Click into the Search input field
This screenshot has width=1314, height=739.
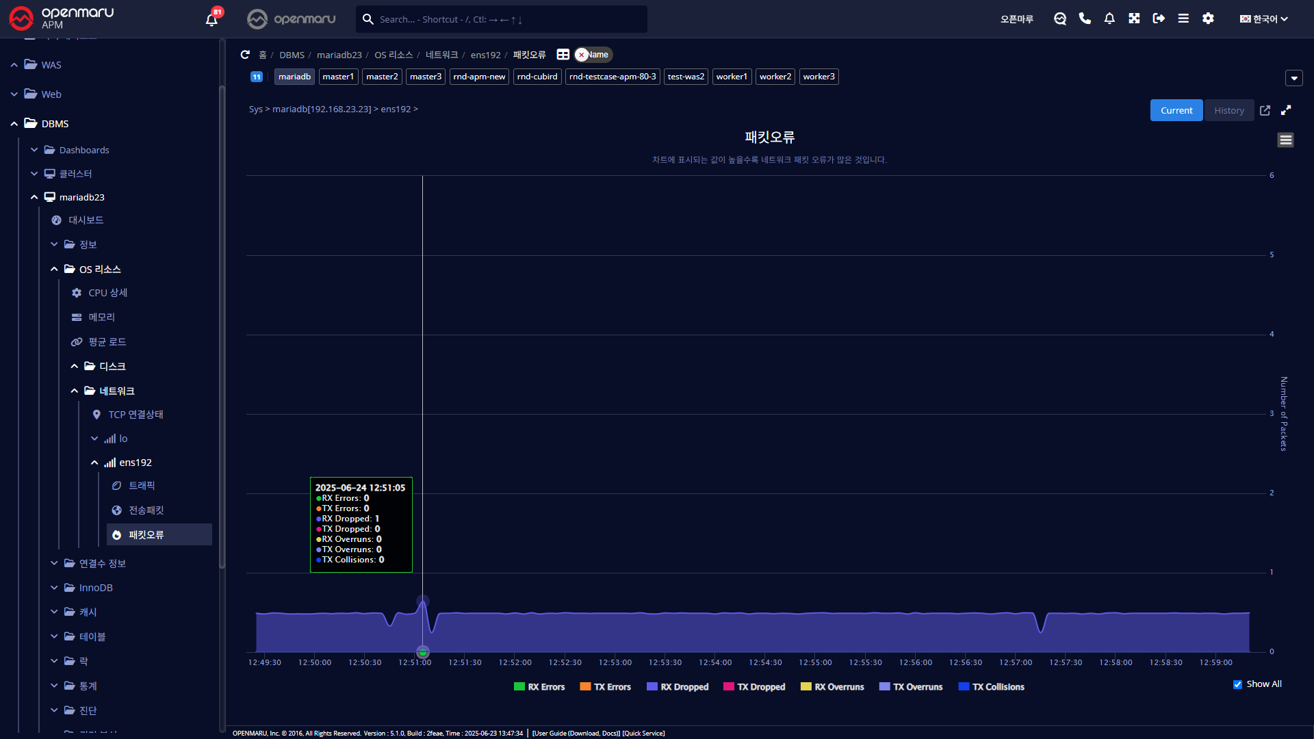pos(506,19)
